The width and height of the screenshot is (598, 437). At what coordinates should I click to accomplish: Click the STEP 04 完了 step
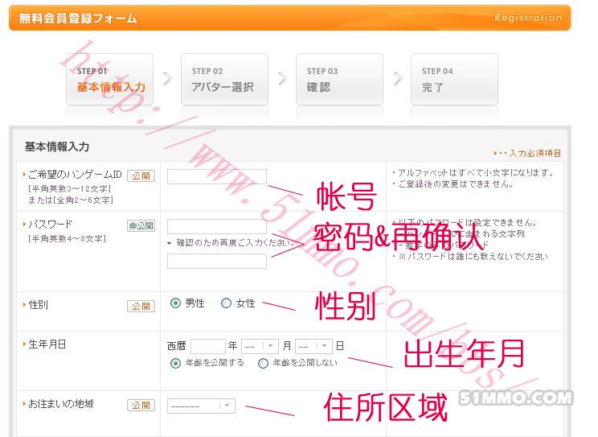(x=453, y=80)
